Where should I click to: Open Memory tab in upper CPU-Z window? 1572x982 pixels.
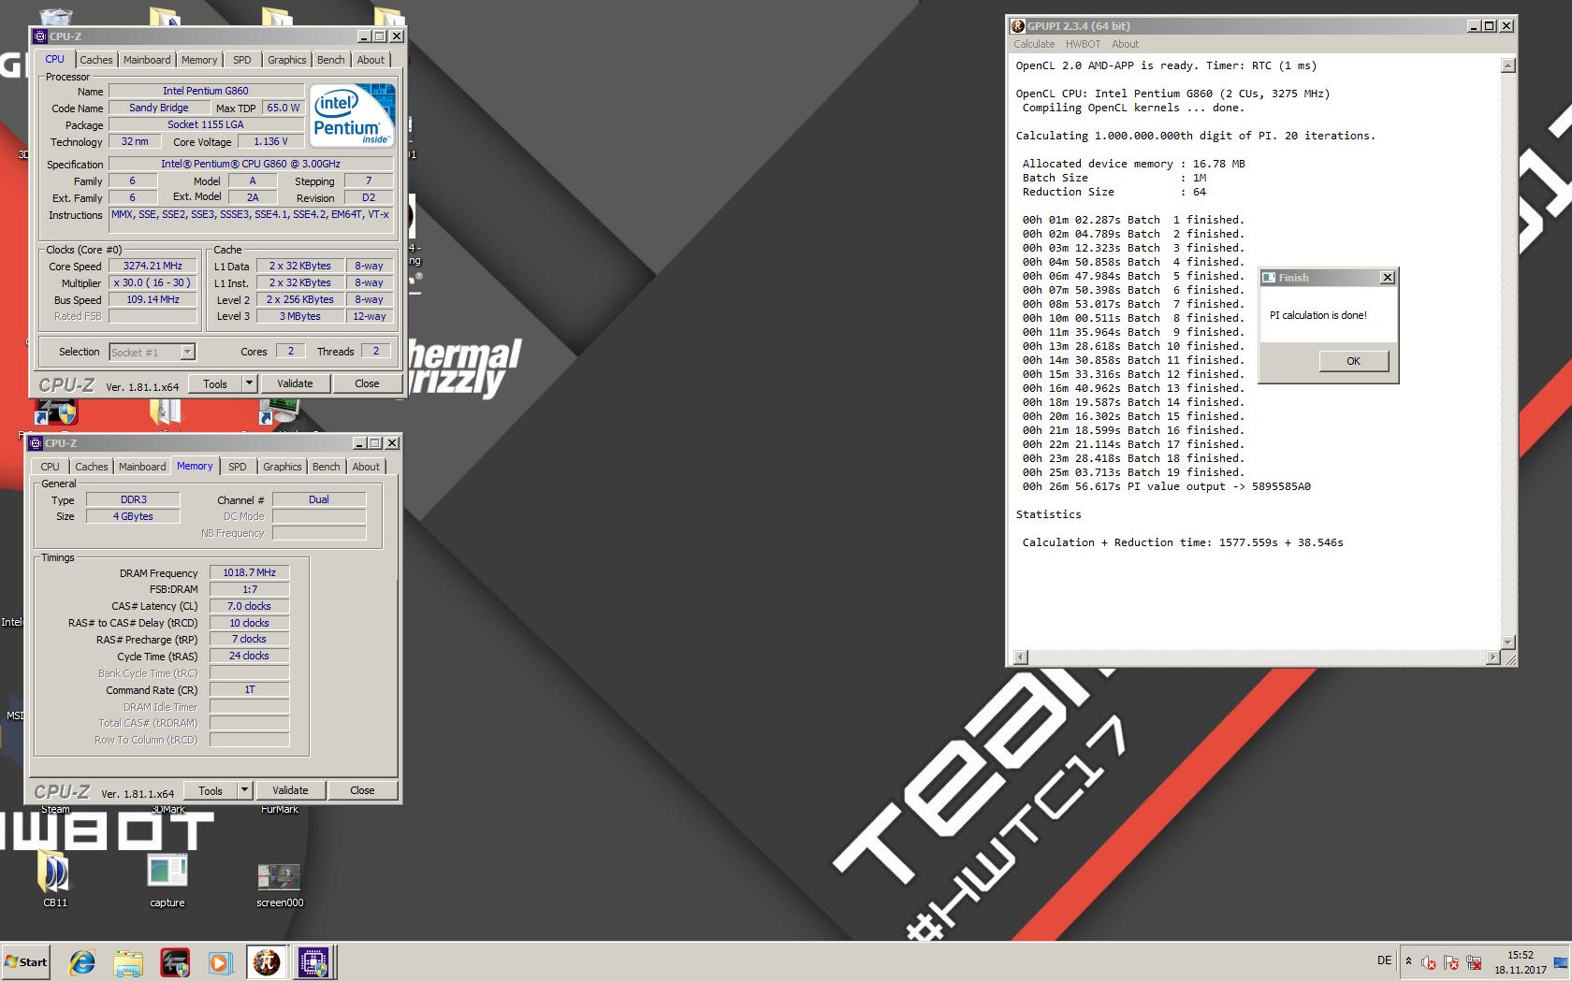(x=199, y=60)
